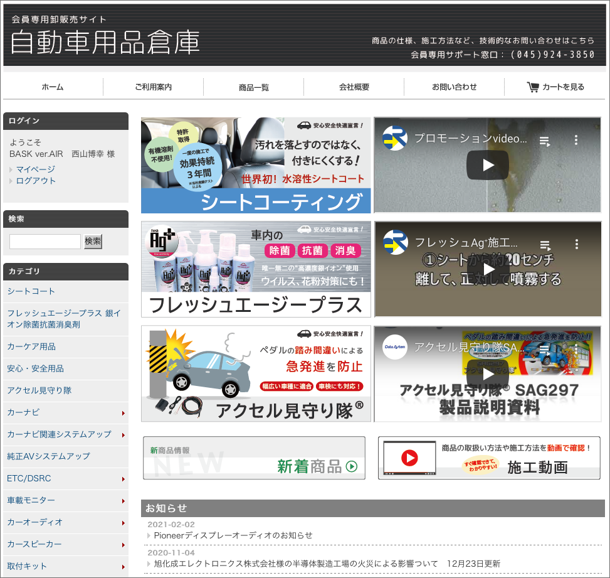This screenshot has height=578, width=610.
Task: Open the 商品一覧 navigation menu item
Action: (x=253, y=87)
